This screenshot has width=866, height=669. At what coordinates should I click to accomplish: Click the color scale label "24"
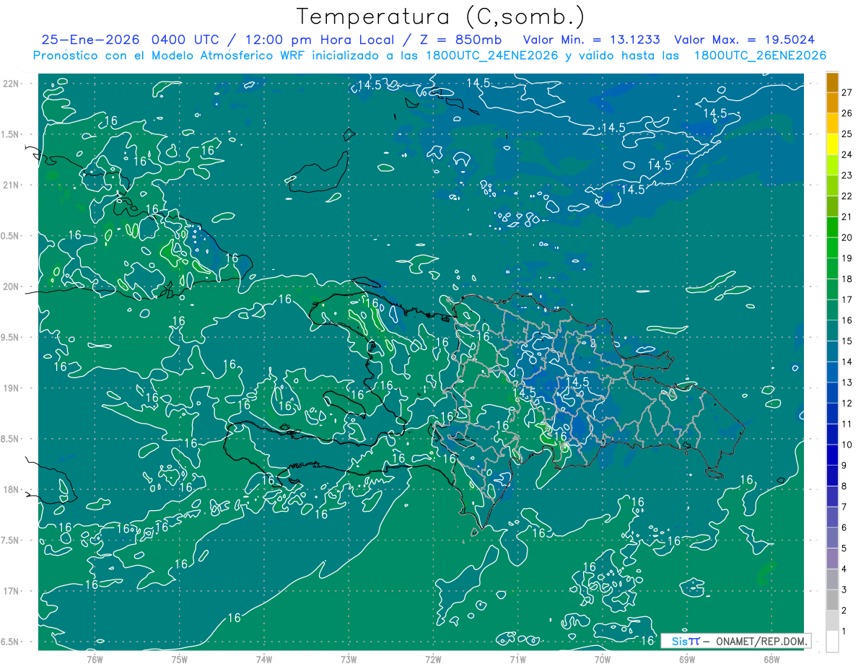(847, 154)
